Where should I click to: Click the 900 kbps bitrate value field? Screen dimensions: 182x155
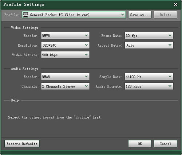click(x=63, y=55)
